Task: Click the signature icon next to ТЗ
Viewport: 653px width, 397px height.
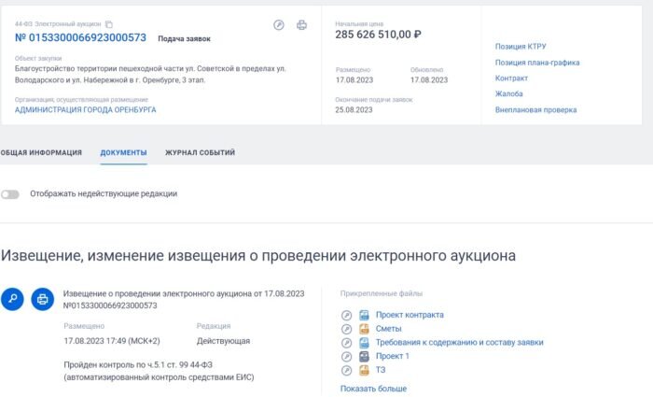Action: (x=346, y=370)
